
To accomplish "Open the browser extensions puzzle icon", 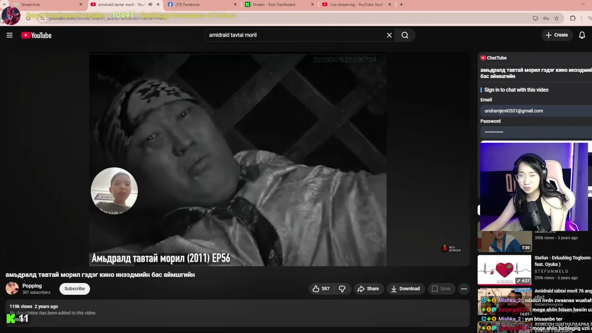I will tap(573, 18).
